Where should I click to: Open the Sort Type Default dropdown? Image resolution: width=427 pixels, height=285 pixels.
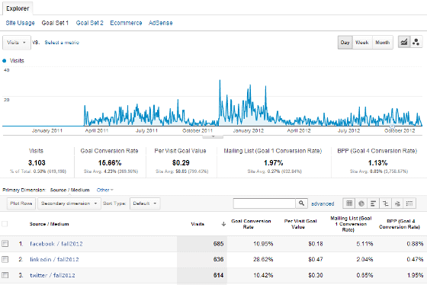(x=145, y=203)
